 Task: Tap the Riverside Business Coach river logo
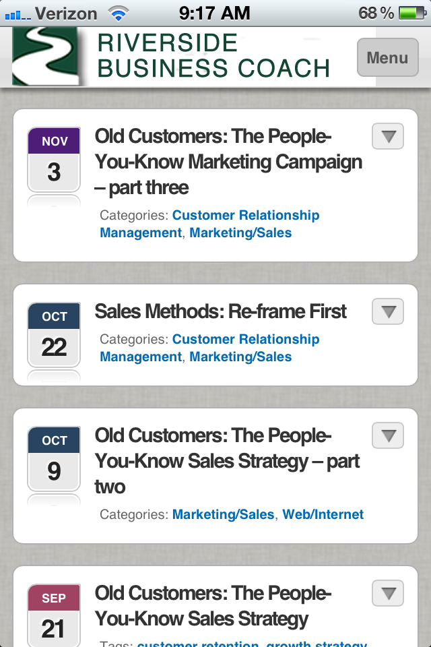[45, 57]
